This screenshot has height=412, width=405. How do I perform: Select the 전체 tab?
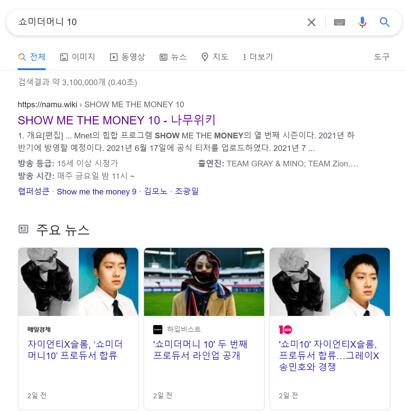click(x=32, y=57)
